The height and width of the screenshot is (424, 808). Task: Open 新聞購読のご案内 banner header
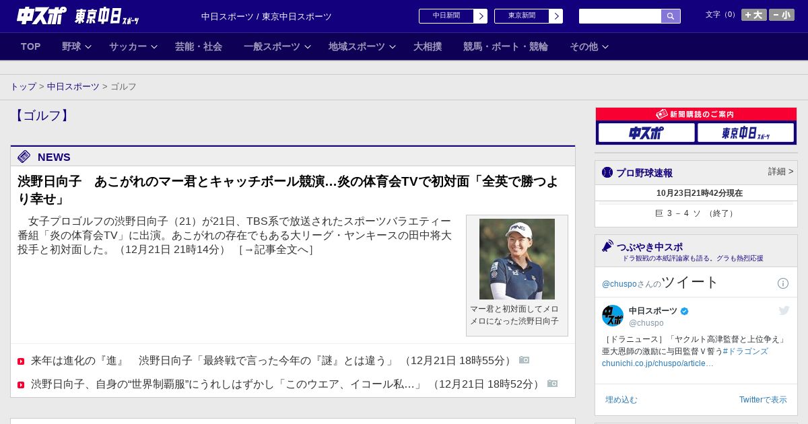point(696,114)
